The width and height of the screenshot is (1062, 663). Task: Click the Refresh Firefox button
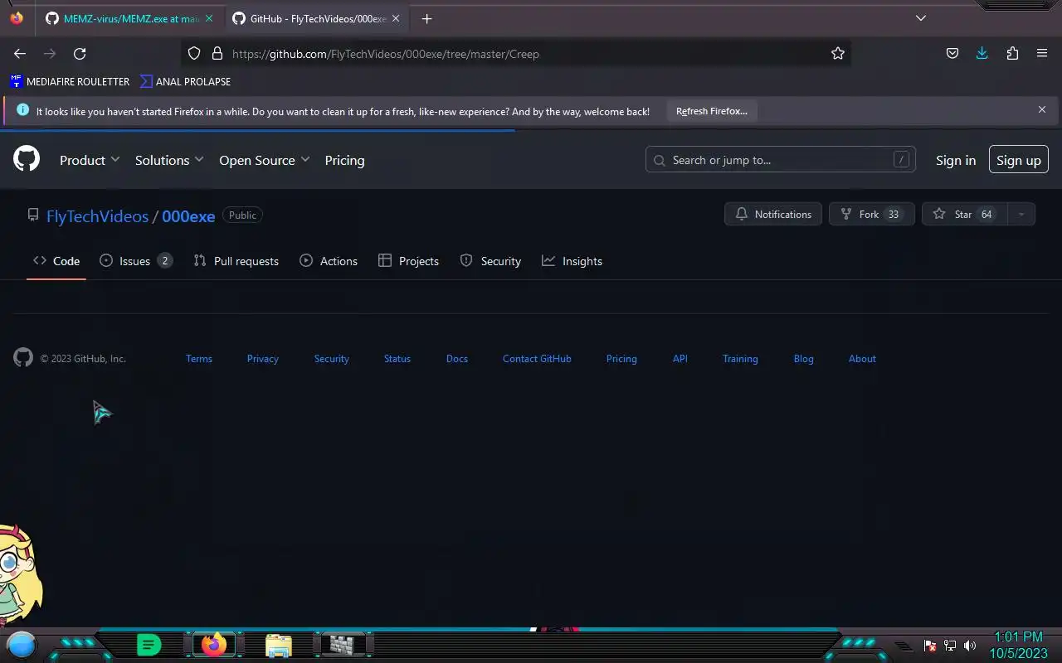(711, 110)
